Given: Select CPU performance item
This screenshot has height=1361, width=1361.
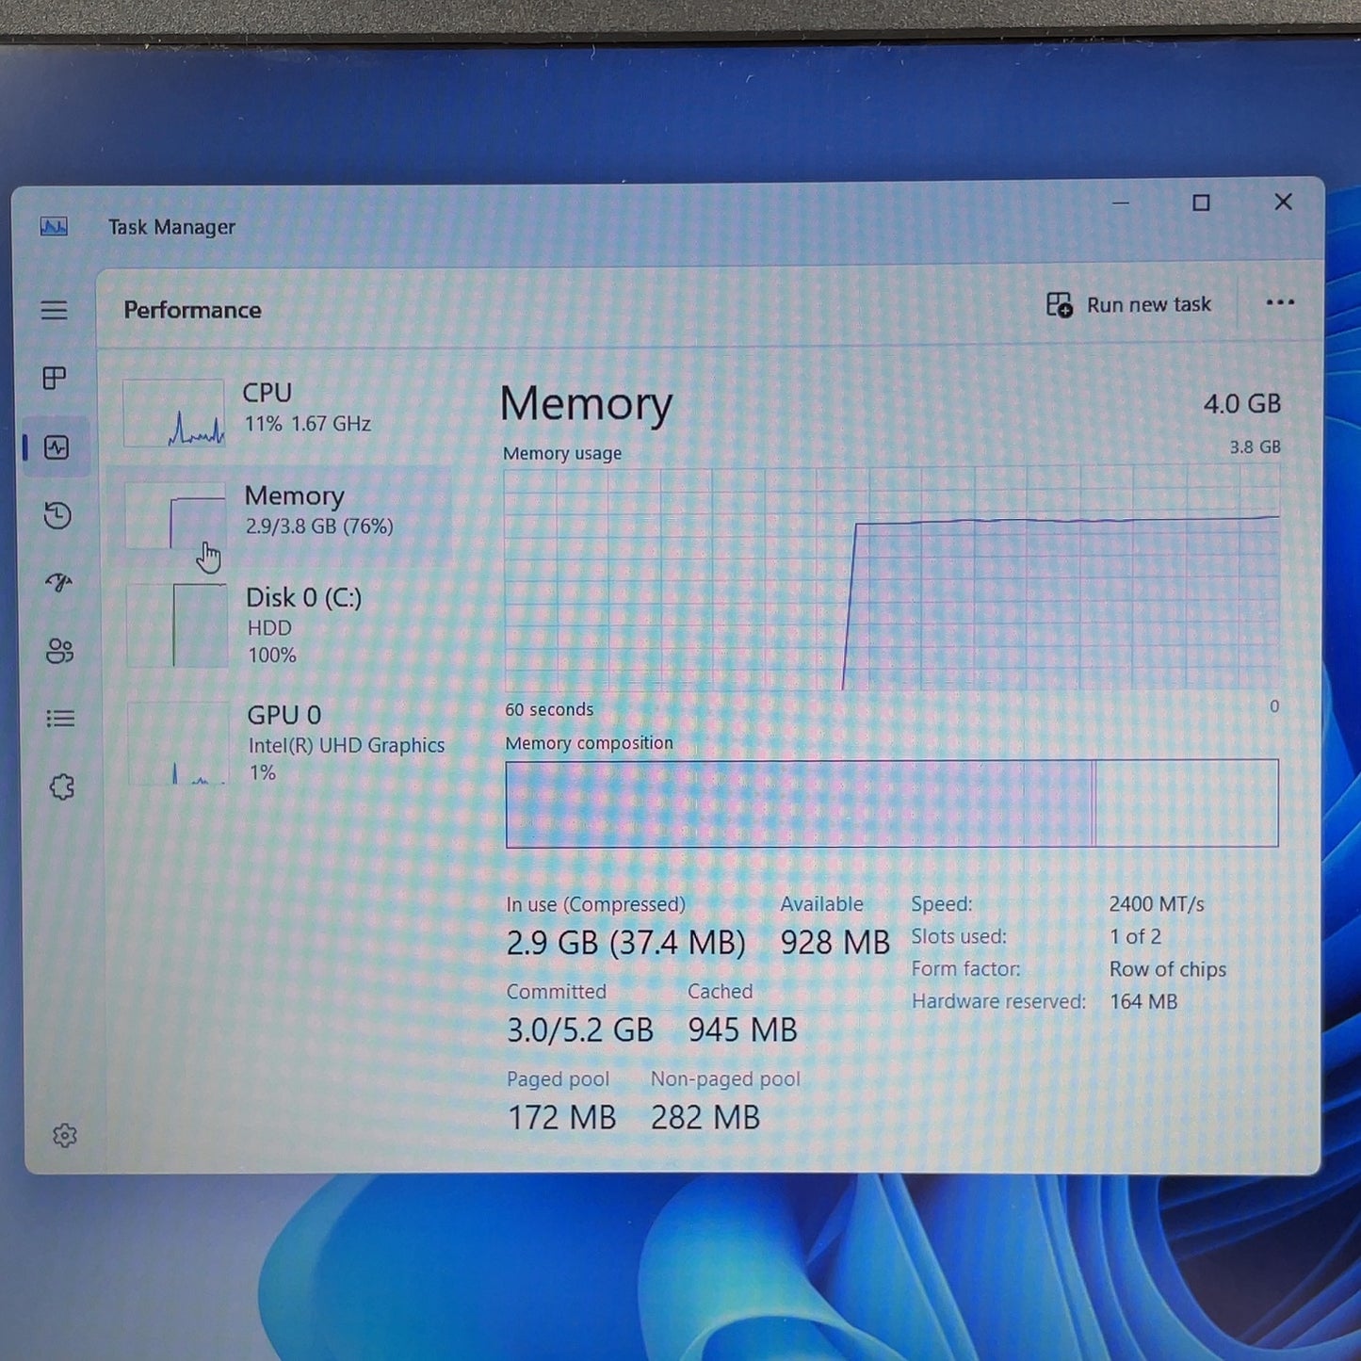Looking at the screenshot, I should 283,412.
